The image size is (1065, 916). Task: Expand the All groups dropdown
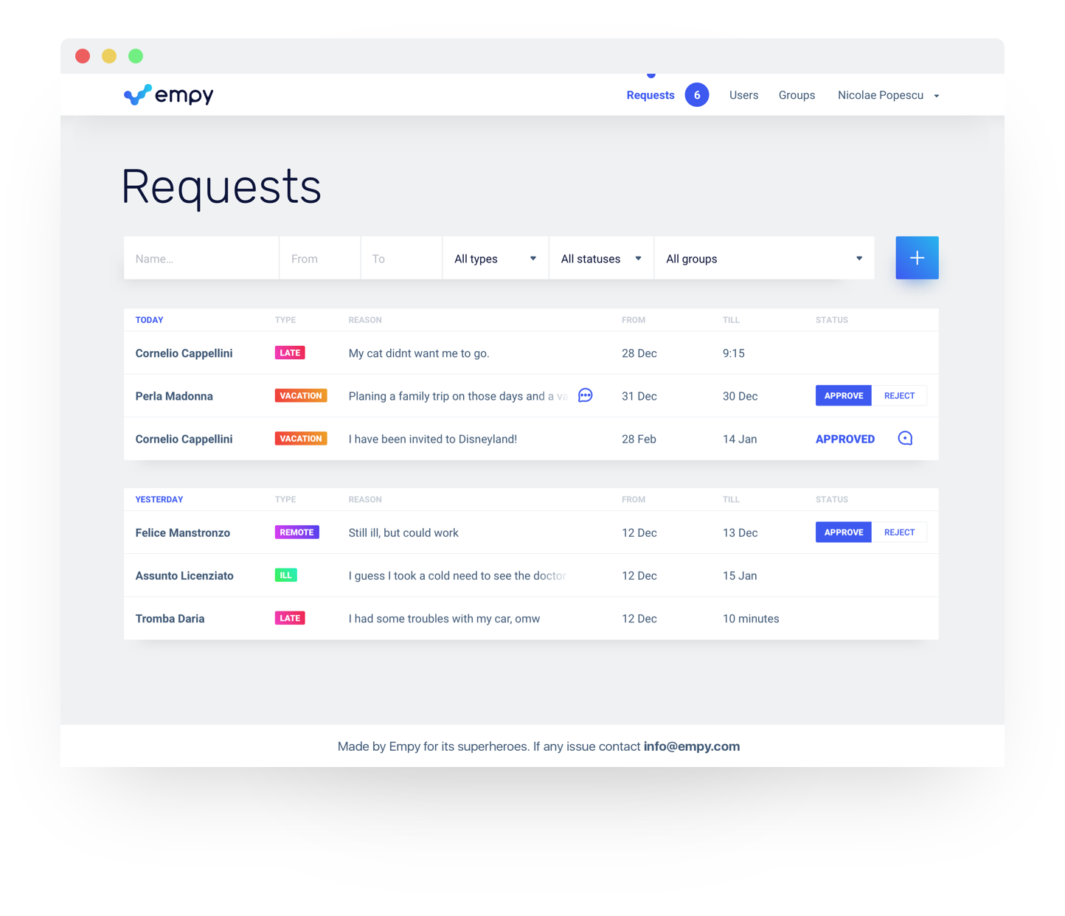(763, 259)
